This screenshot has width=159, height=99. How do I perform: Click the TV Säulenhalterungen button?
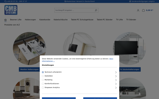pyautogui.click(x=130, y=69)
